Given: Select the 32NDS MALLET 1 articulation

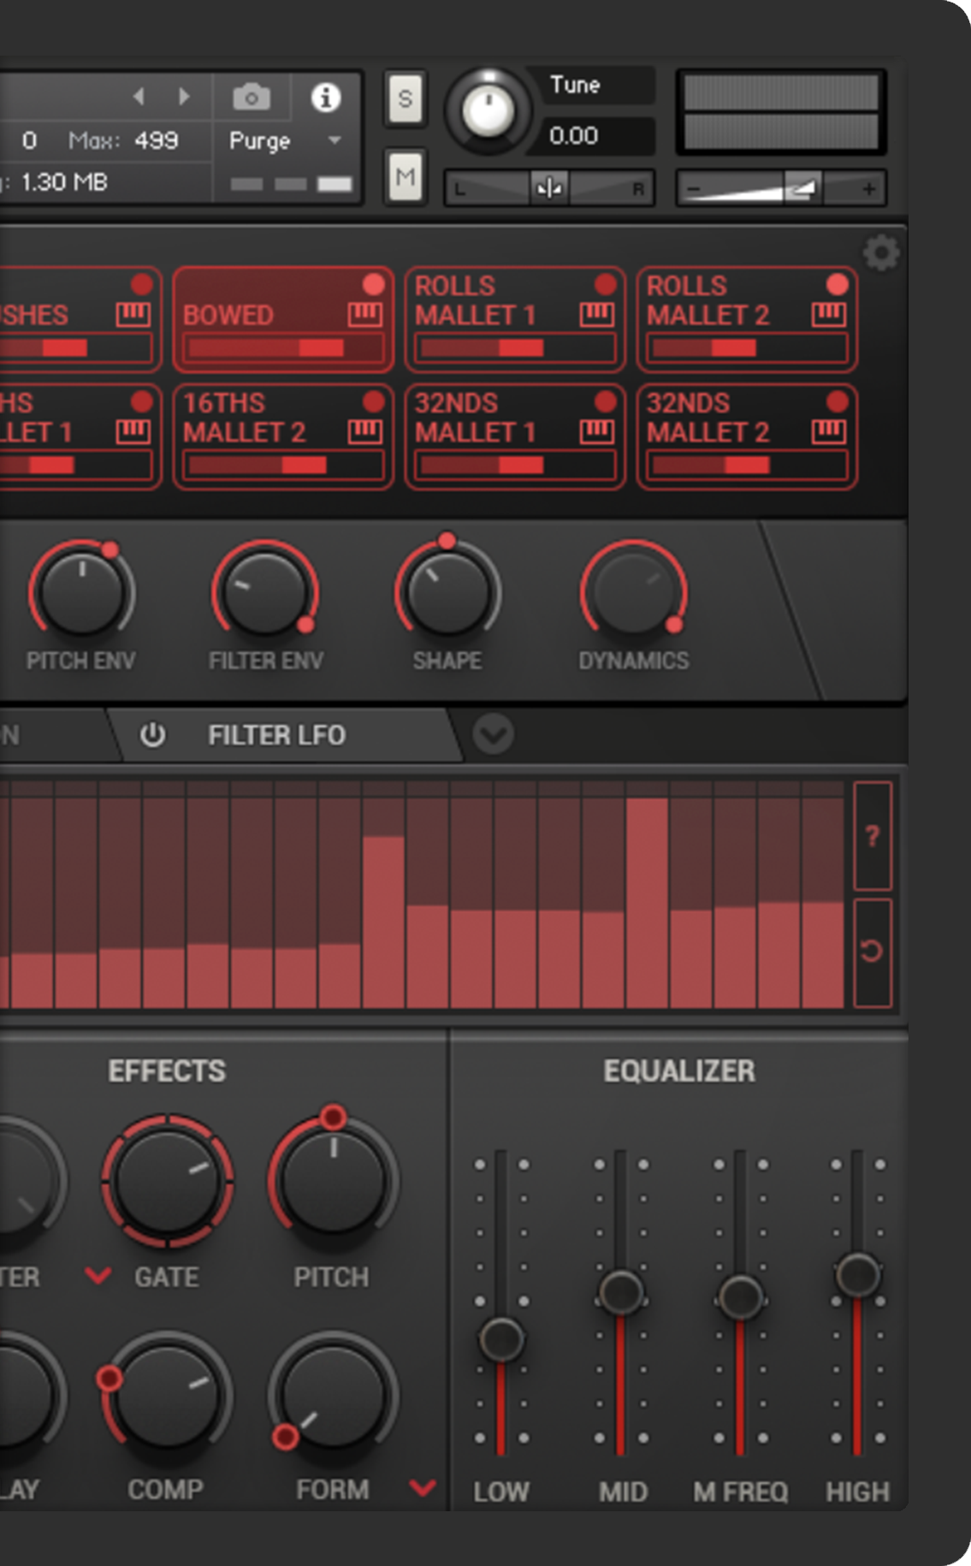Looking at the screenshot, I should [x=515, y=436].
